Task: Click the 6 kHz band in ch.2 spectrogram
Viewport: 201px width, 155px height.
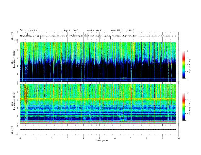Action: pyautogui.click(x=98, y=99)
